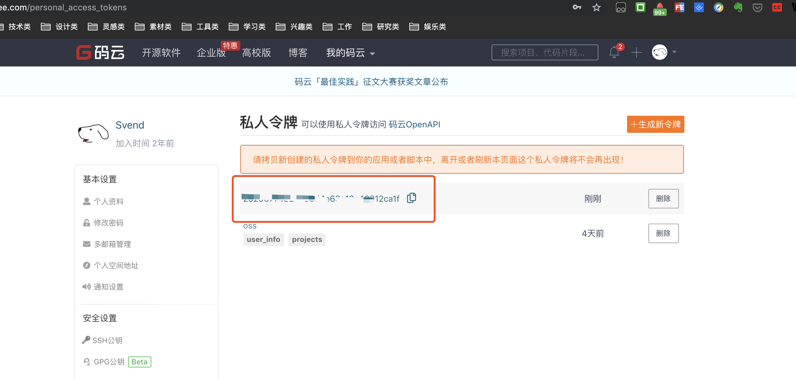Open 个人资料 in sidebar
This screenshot has width=796, height=379.
point(103,201)
